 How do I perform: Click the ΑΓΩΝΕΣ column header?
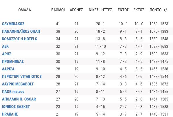[x=76, y=10]
